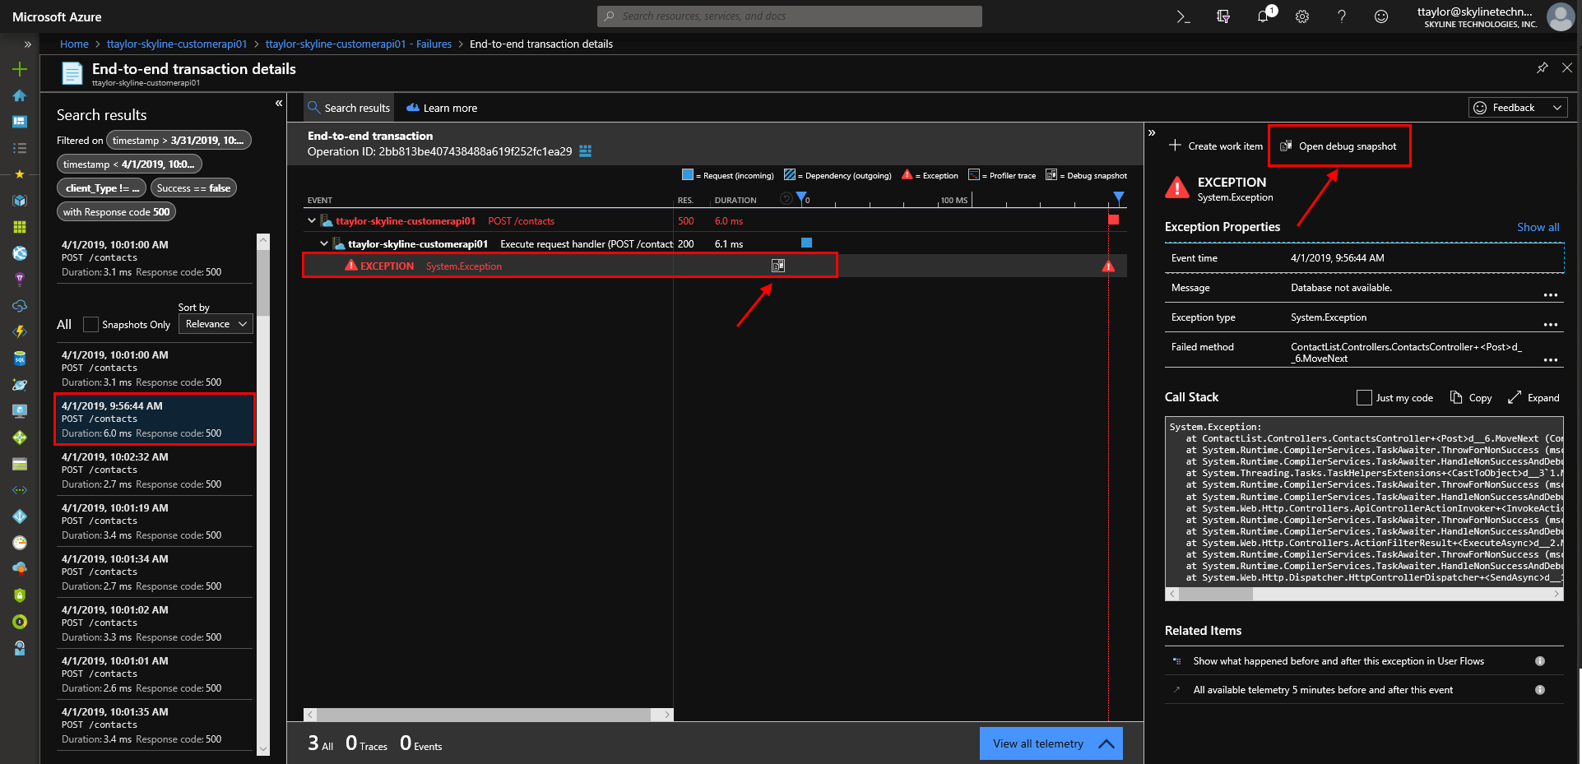Copy the call stack
This screenshot has height=764, width=1582.
coord(1470,398)
